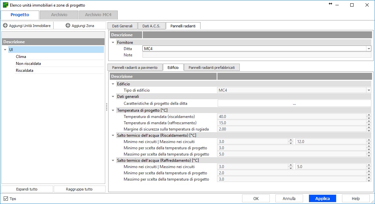Image resolution: width=375 pixels, height=204 pixels.
Task: Collapse the Edificio section
Action: pyautogui.click(x=113, y=84)
